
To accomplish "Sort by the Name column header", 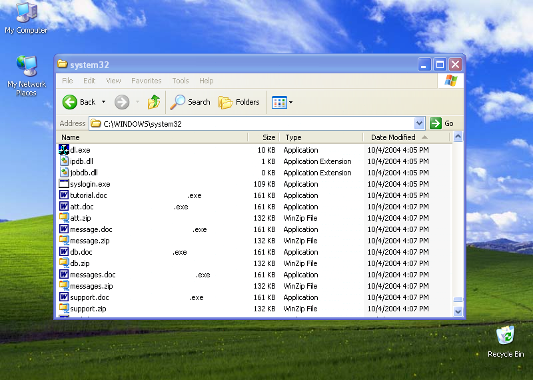I will (x=153, y=137).
